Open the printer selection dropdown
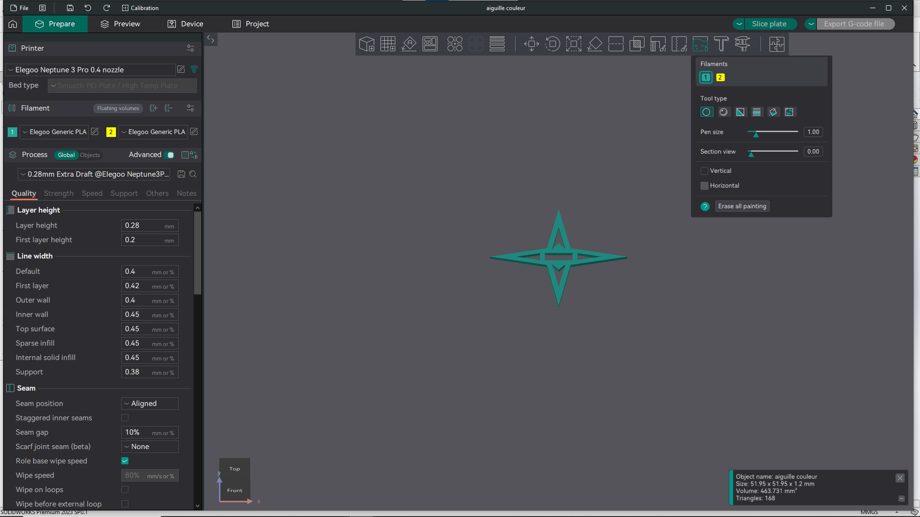 (x=91, y=70)
